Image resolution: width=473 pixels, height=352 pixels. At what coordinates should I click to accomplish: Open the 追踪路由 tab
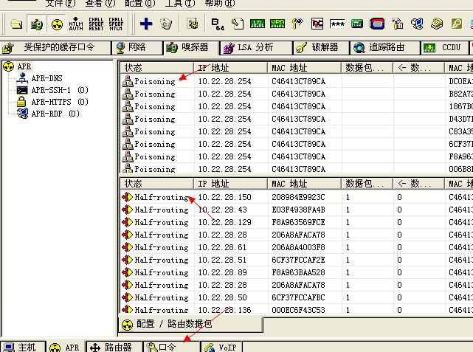[384, 48]
